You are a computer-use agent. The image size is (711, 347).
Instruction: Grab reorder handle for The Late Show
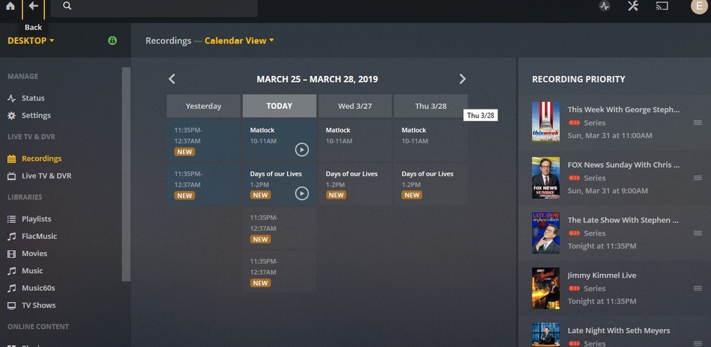(698, 233)
